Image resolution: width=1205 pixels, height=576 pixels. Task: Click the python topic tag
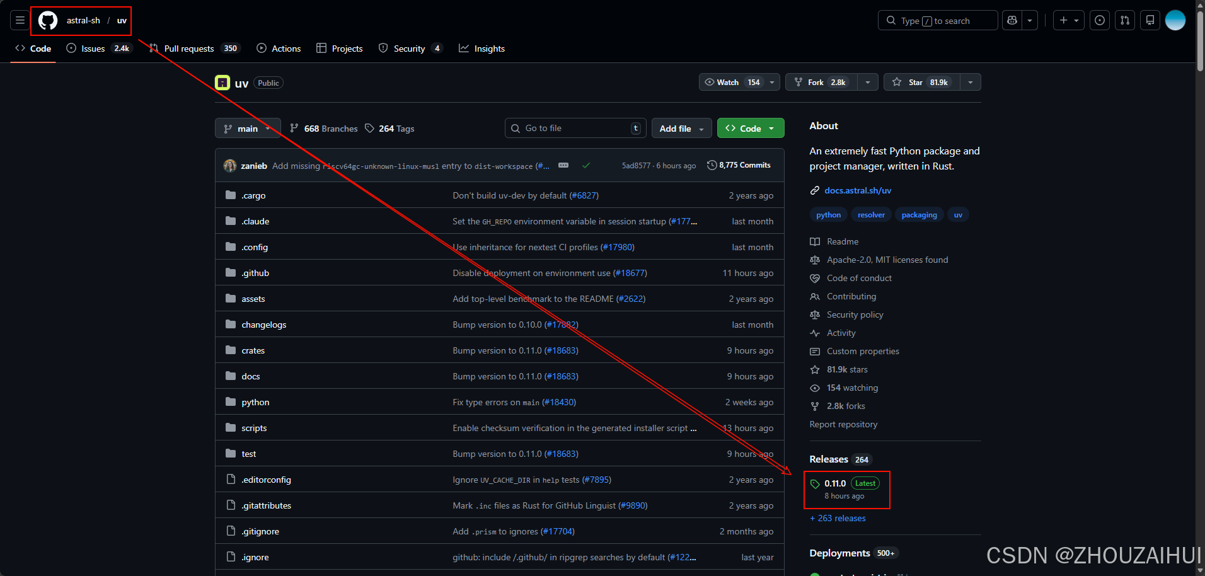(x=828, y=215)
